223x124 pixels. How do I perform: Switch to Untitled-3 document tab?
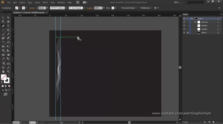(x=29, y=13)
